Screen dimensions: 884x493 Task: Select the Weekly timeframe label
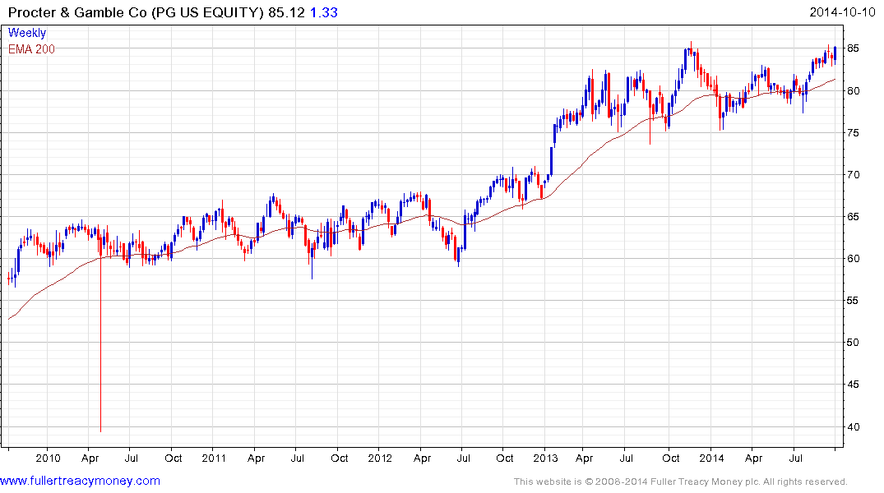27,33
